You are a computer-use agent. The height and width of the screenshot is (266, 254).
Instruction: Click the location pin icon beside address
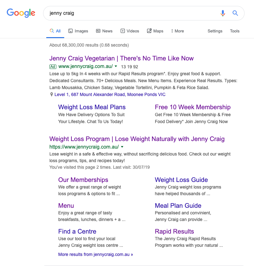point(52,95)
